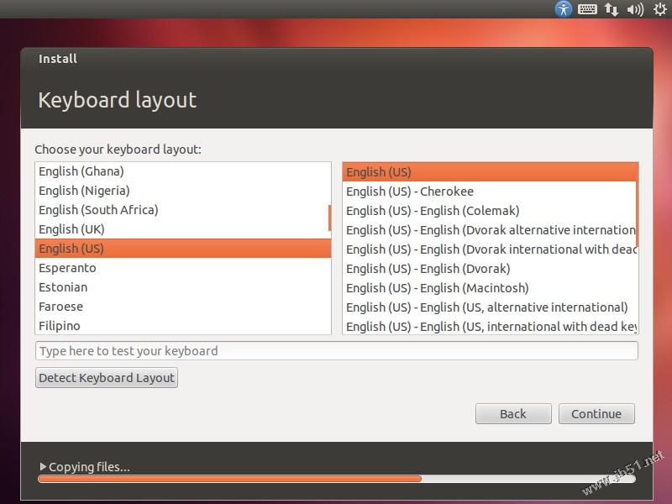Choose the English (Macintosh) variant

click(x=490, y=288)
